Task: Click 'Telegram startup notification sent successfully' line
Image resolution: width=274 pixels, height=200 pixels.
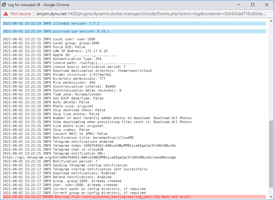Action: (x=75, y=169)
